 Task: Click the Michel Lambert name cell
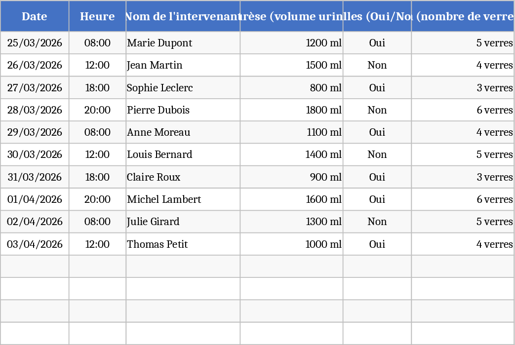coord(183,199)
